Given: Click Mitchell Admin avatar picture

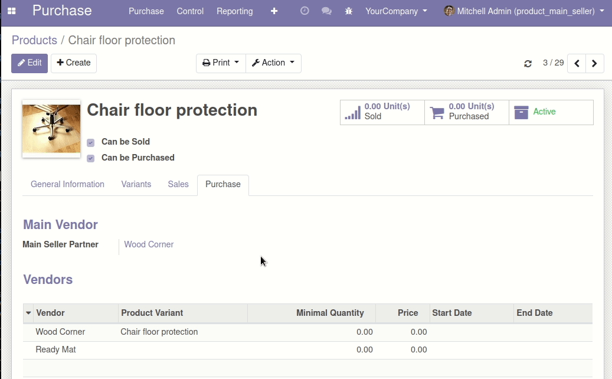Looking at the screenshot, I should point(449,11).
